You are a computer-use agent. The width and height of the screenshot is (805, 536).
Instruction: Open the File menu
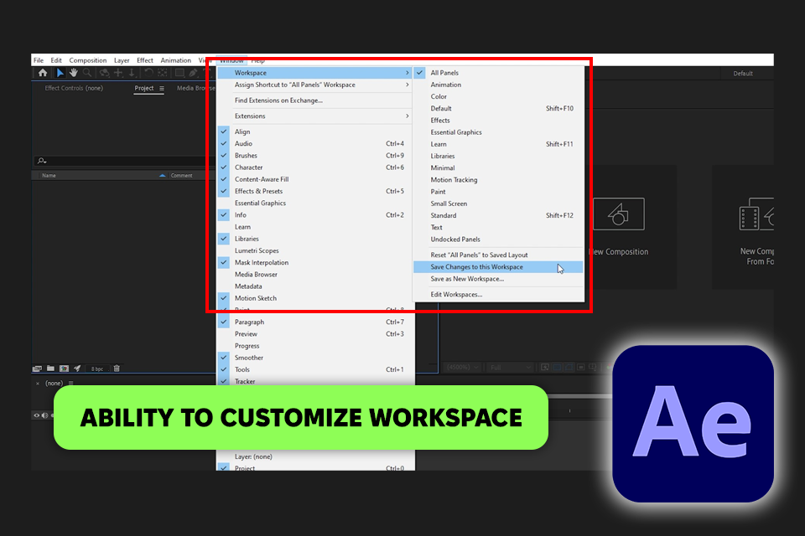[x=39, y=60]
